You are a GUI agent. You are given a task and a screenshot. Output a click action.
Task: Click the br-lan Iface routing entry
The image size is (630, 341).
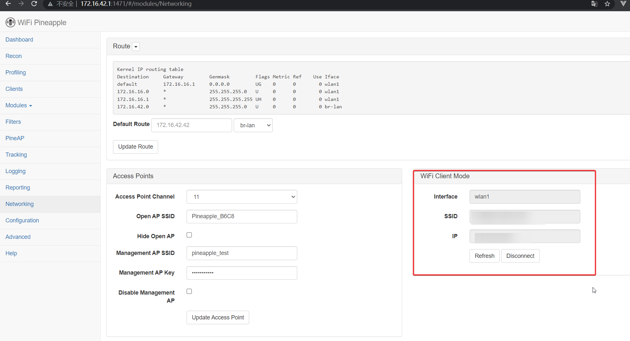pyautogui.click(x=333, y=107)
